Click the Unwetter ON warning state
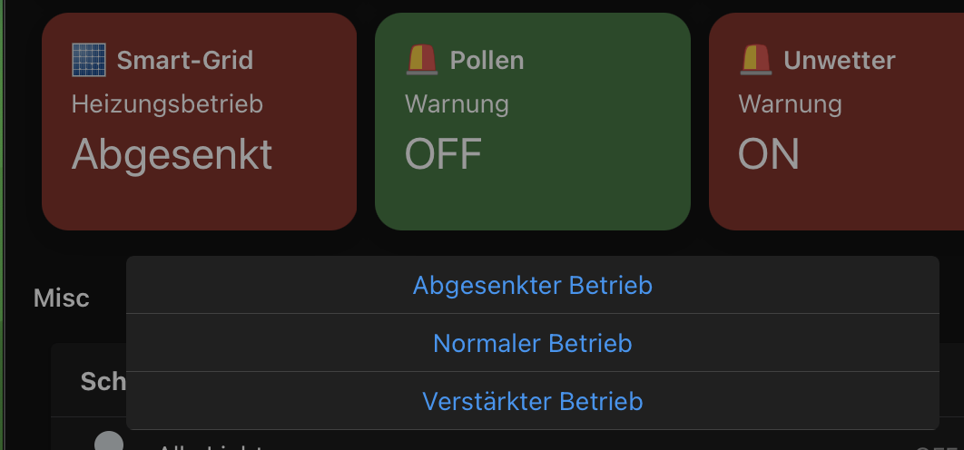Screen dimensions: 964x450 click(x=769, y=154)
